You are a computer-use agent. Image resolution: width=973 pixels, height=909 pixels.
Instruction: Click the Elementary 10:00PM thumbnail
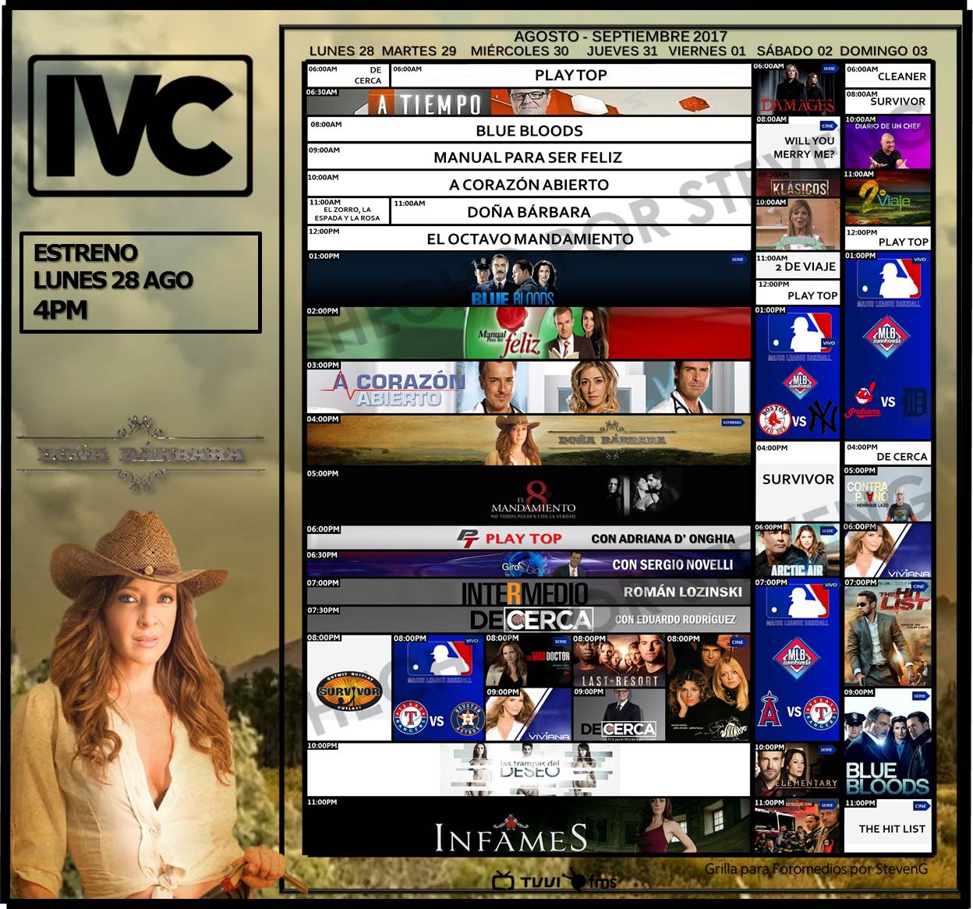click(797, 770)
